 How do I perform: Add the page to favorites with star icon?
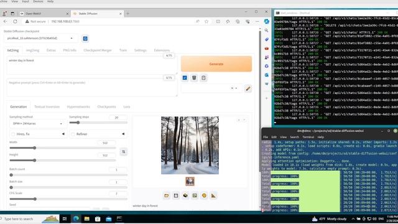206,22
